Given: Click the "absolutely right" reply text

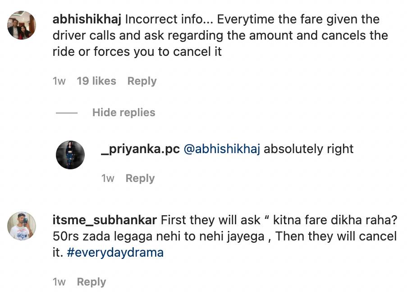Looking at the screenshot, I should (308, 149).
